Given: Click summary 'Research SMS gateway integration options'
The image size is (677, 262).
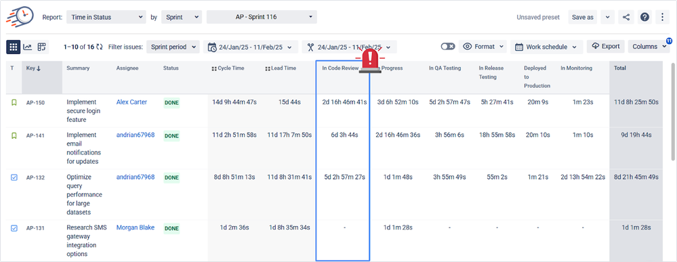Looking at the screenshot, I should pos(86,240).
